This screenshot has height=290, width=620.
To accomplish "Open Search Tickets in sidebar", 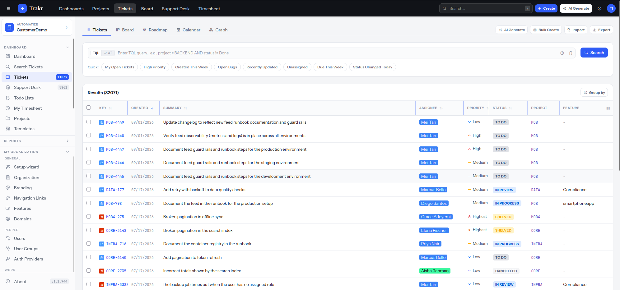I will pyautogui.click(x=37, y=67).
